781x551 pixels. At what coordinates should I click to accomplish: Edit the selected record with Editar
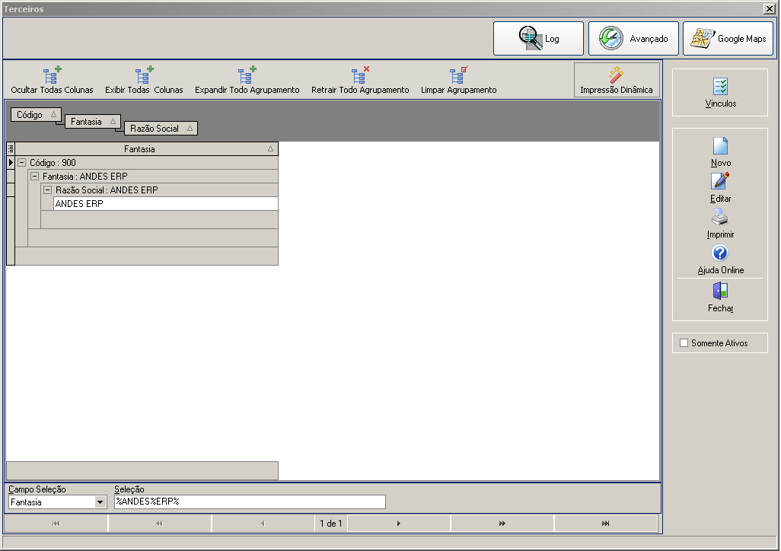(720, 188)
